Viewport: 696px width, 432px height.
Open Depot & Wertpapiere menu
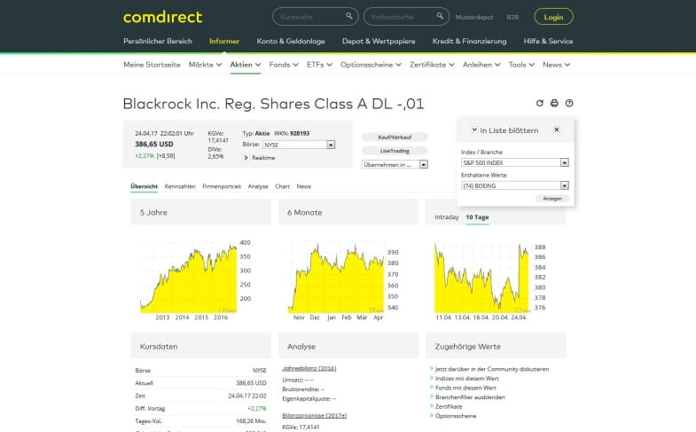pos(379,41)
